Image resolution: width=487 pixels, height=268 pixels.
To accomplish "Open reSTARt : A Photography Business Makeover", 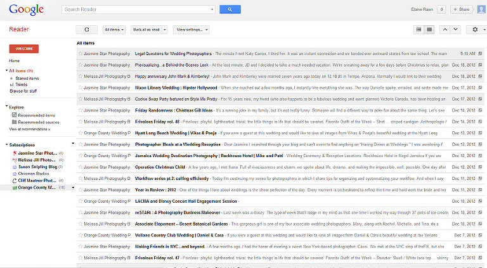I will [178, 212].
